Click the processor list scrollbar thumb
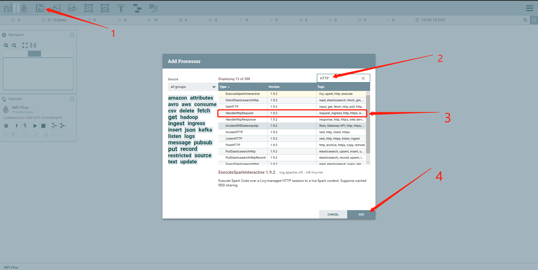The image size is (538, 270). point(368,124)
